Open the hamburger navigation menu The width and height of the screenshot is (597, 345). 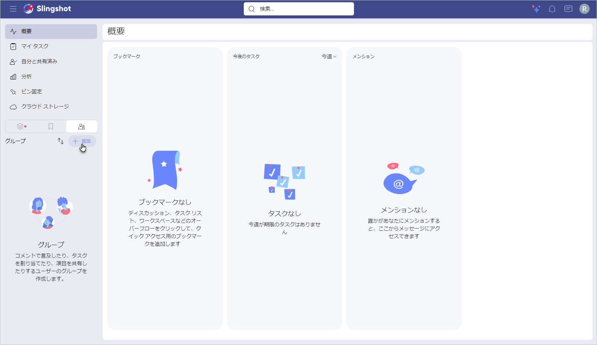(13, 9)
